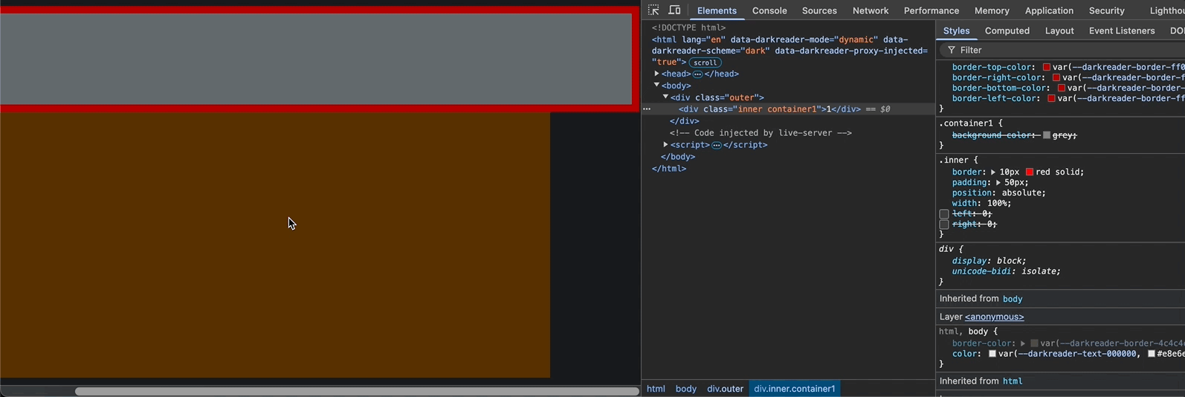Click the width: 100% declaration
1185x397 pixels.
click(x=981, y=204)
